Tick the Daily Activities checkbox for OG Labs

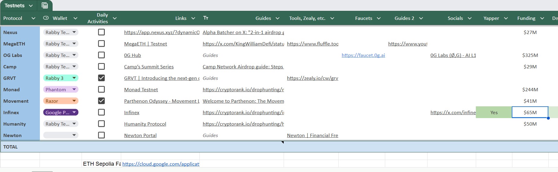pyautogui.click(x=102, y=55)
